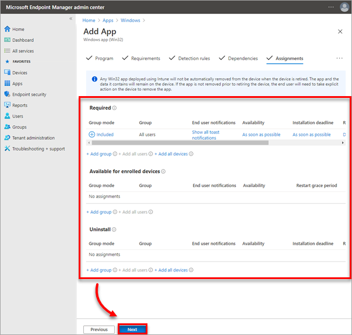
Task: Click the Previous button
Action: (x=98, y=329)
